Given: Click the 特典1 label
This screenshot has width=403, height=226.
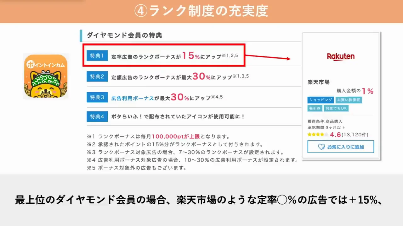Looking at the screenshot, I should coord(97,56).
